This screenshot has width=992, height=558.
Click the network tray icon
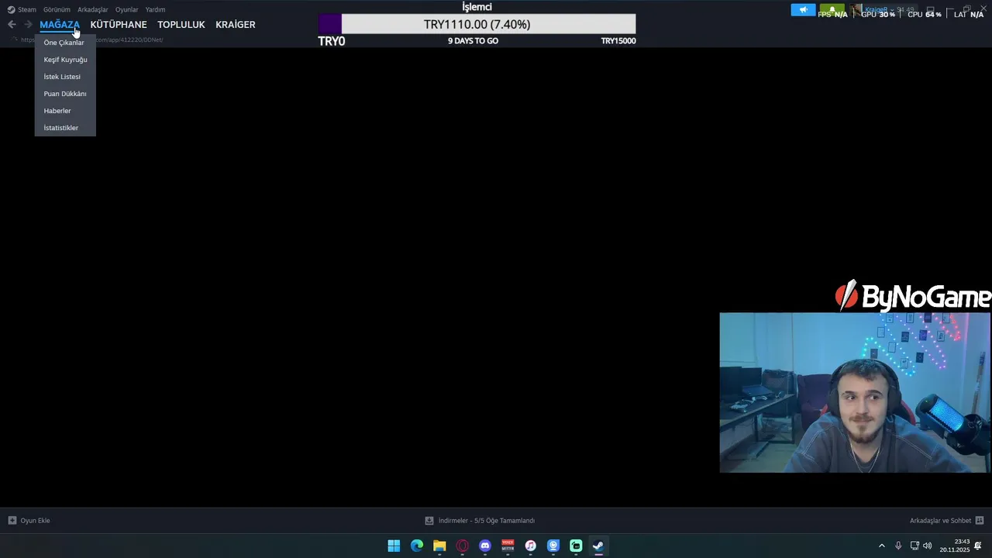[914, 546]
